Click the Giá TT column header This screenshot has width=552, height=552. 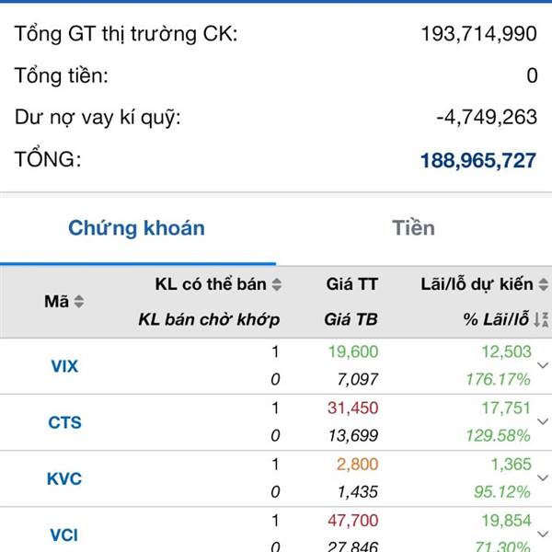[x=352, y=284]
